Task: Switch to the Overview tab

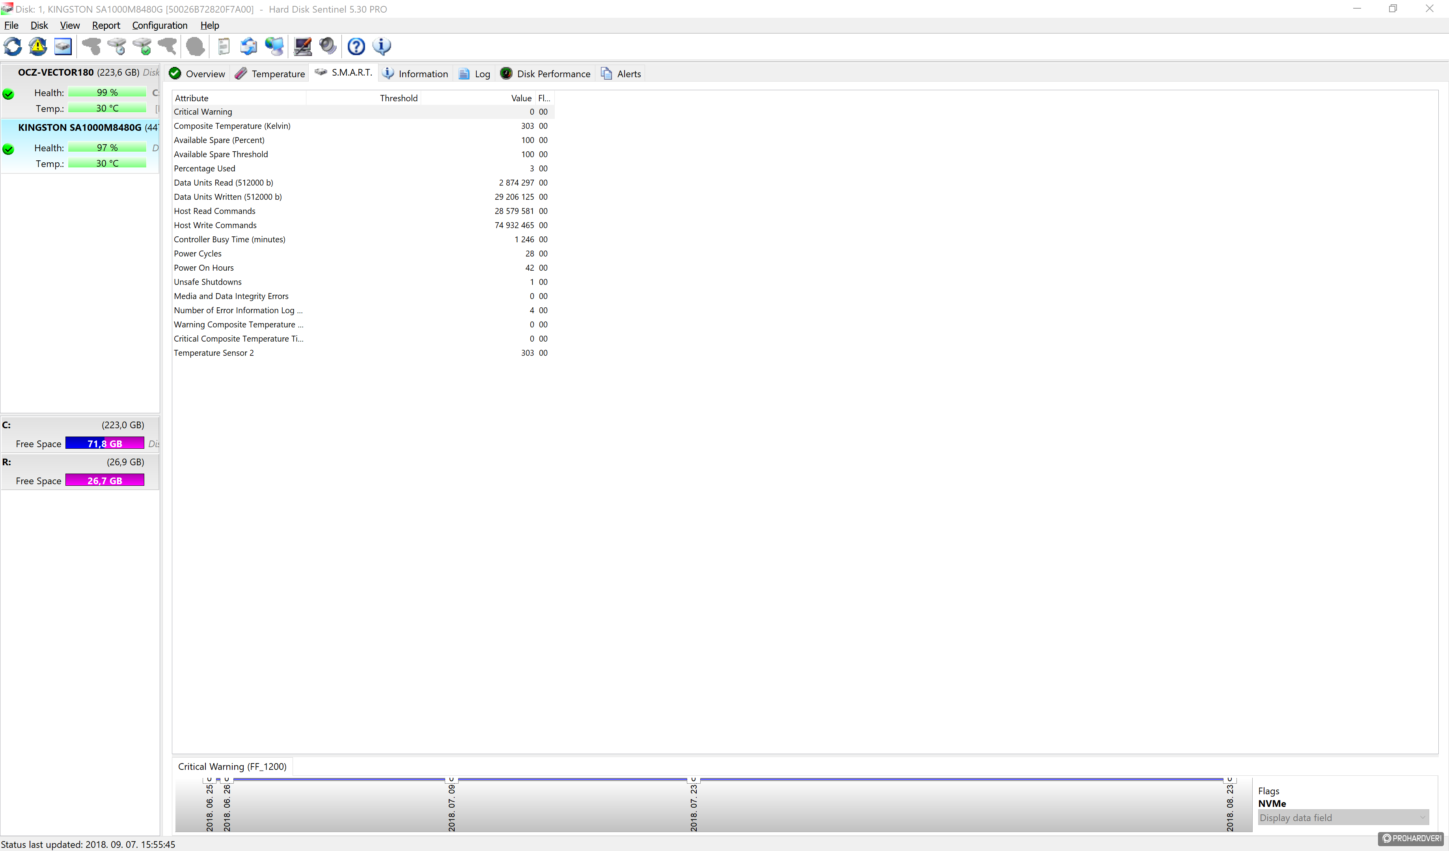Action: [x=197, y=74]
